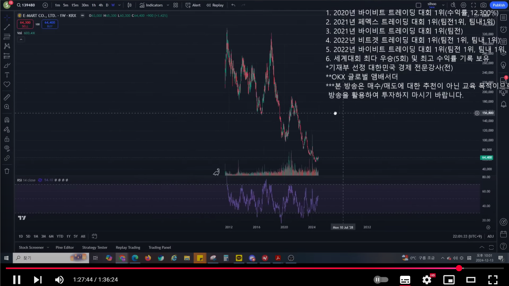
Task: Toggle ADJ adjusted price setting
Action: pyautogui.click(x=490, y=236)
